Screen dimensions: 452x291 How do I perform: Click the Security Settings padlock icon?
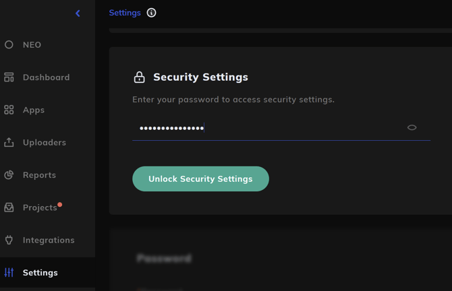139,77
